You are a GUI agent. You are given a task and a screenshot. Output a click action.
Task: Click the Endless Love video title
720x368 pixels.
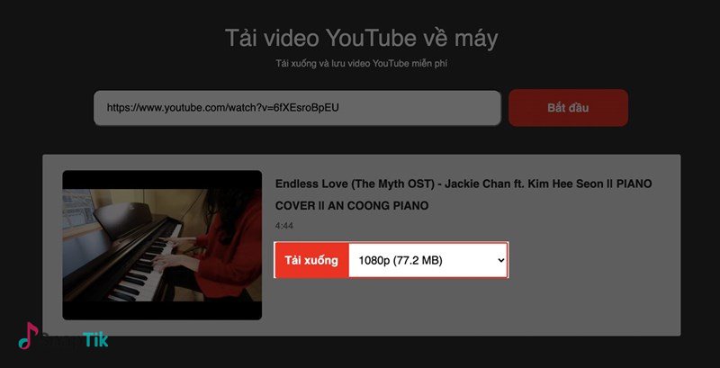pos(463,194)
